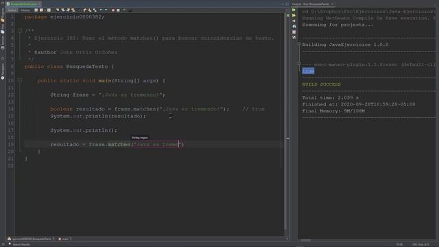Open the editor documents list dropdown
The height and width of the screenshot is (247, 439).
(283, 4)
